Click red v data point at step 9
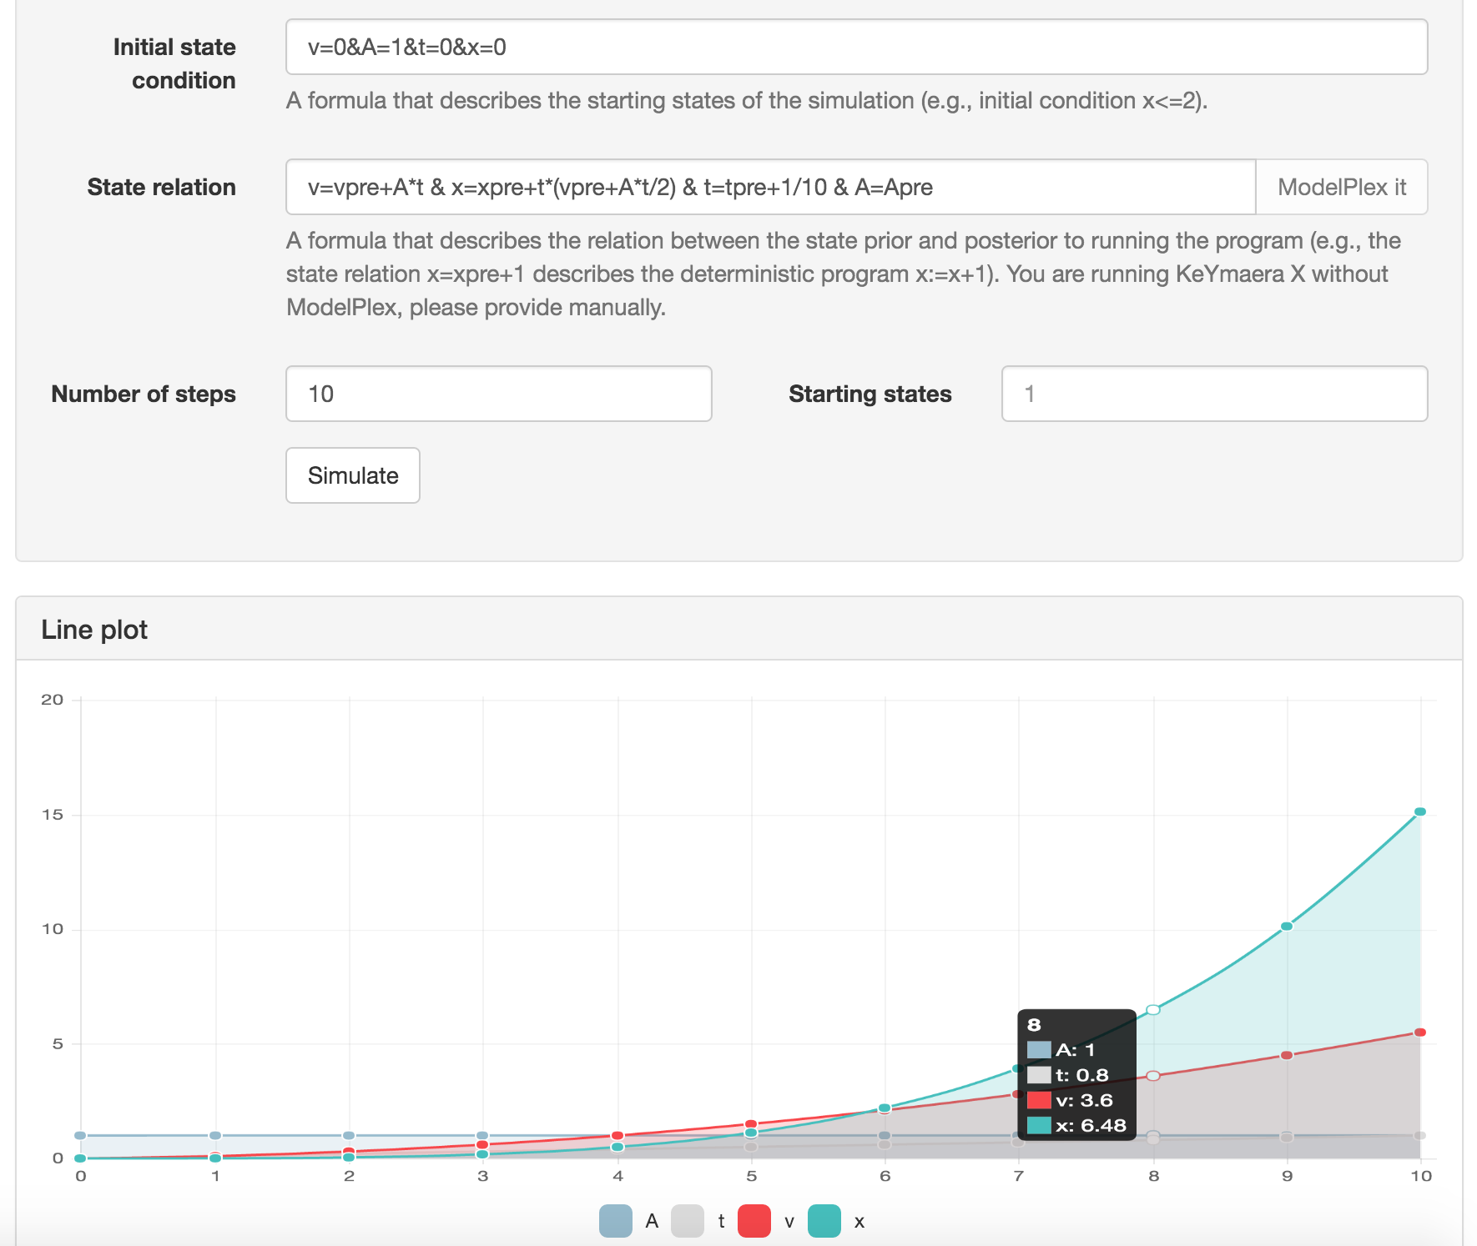Viewport: 1477px width, 1246px height. pos(1287,1055)
